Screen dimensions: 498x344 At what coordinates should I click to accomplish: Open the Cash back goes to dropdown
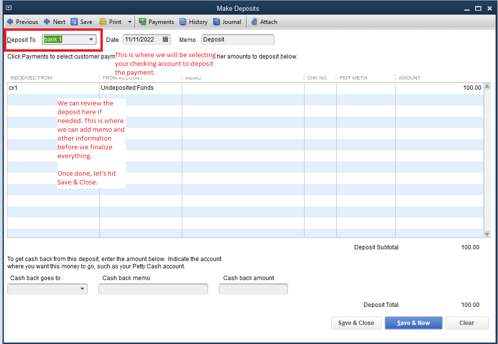[82, 288]
